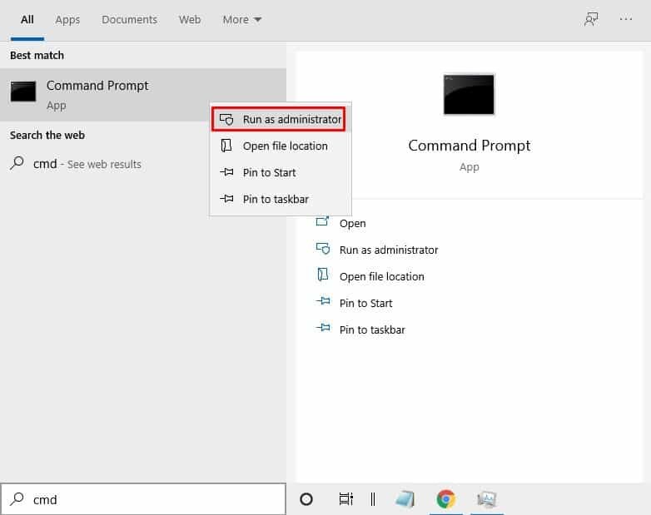Switch to the Apps tab
651x515 pixels.
coord(67,19)
